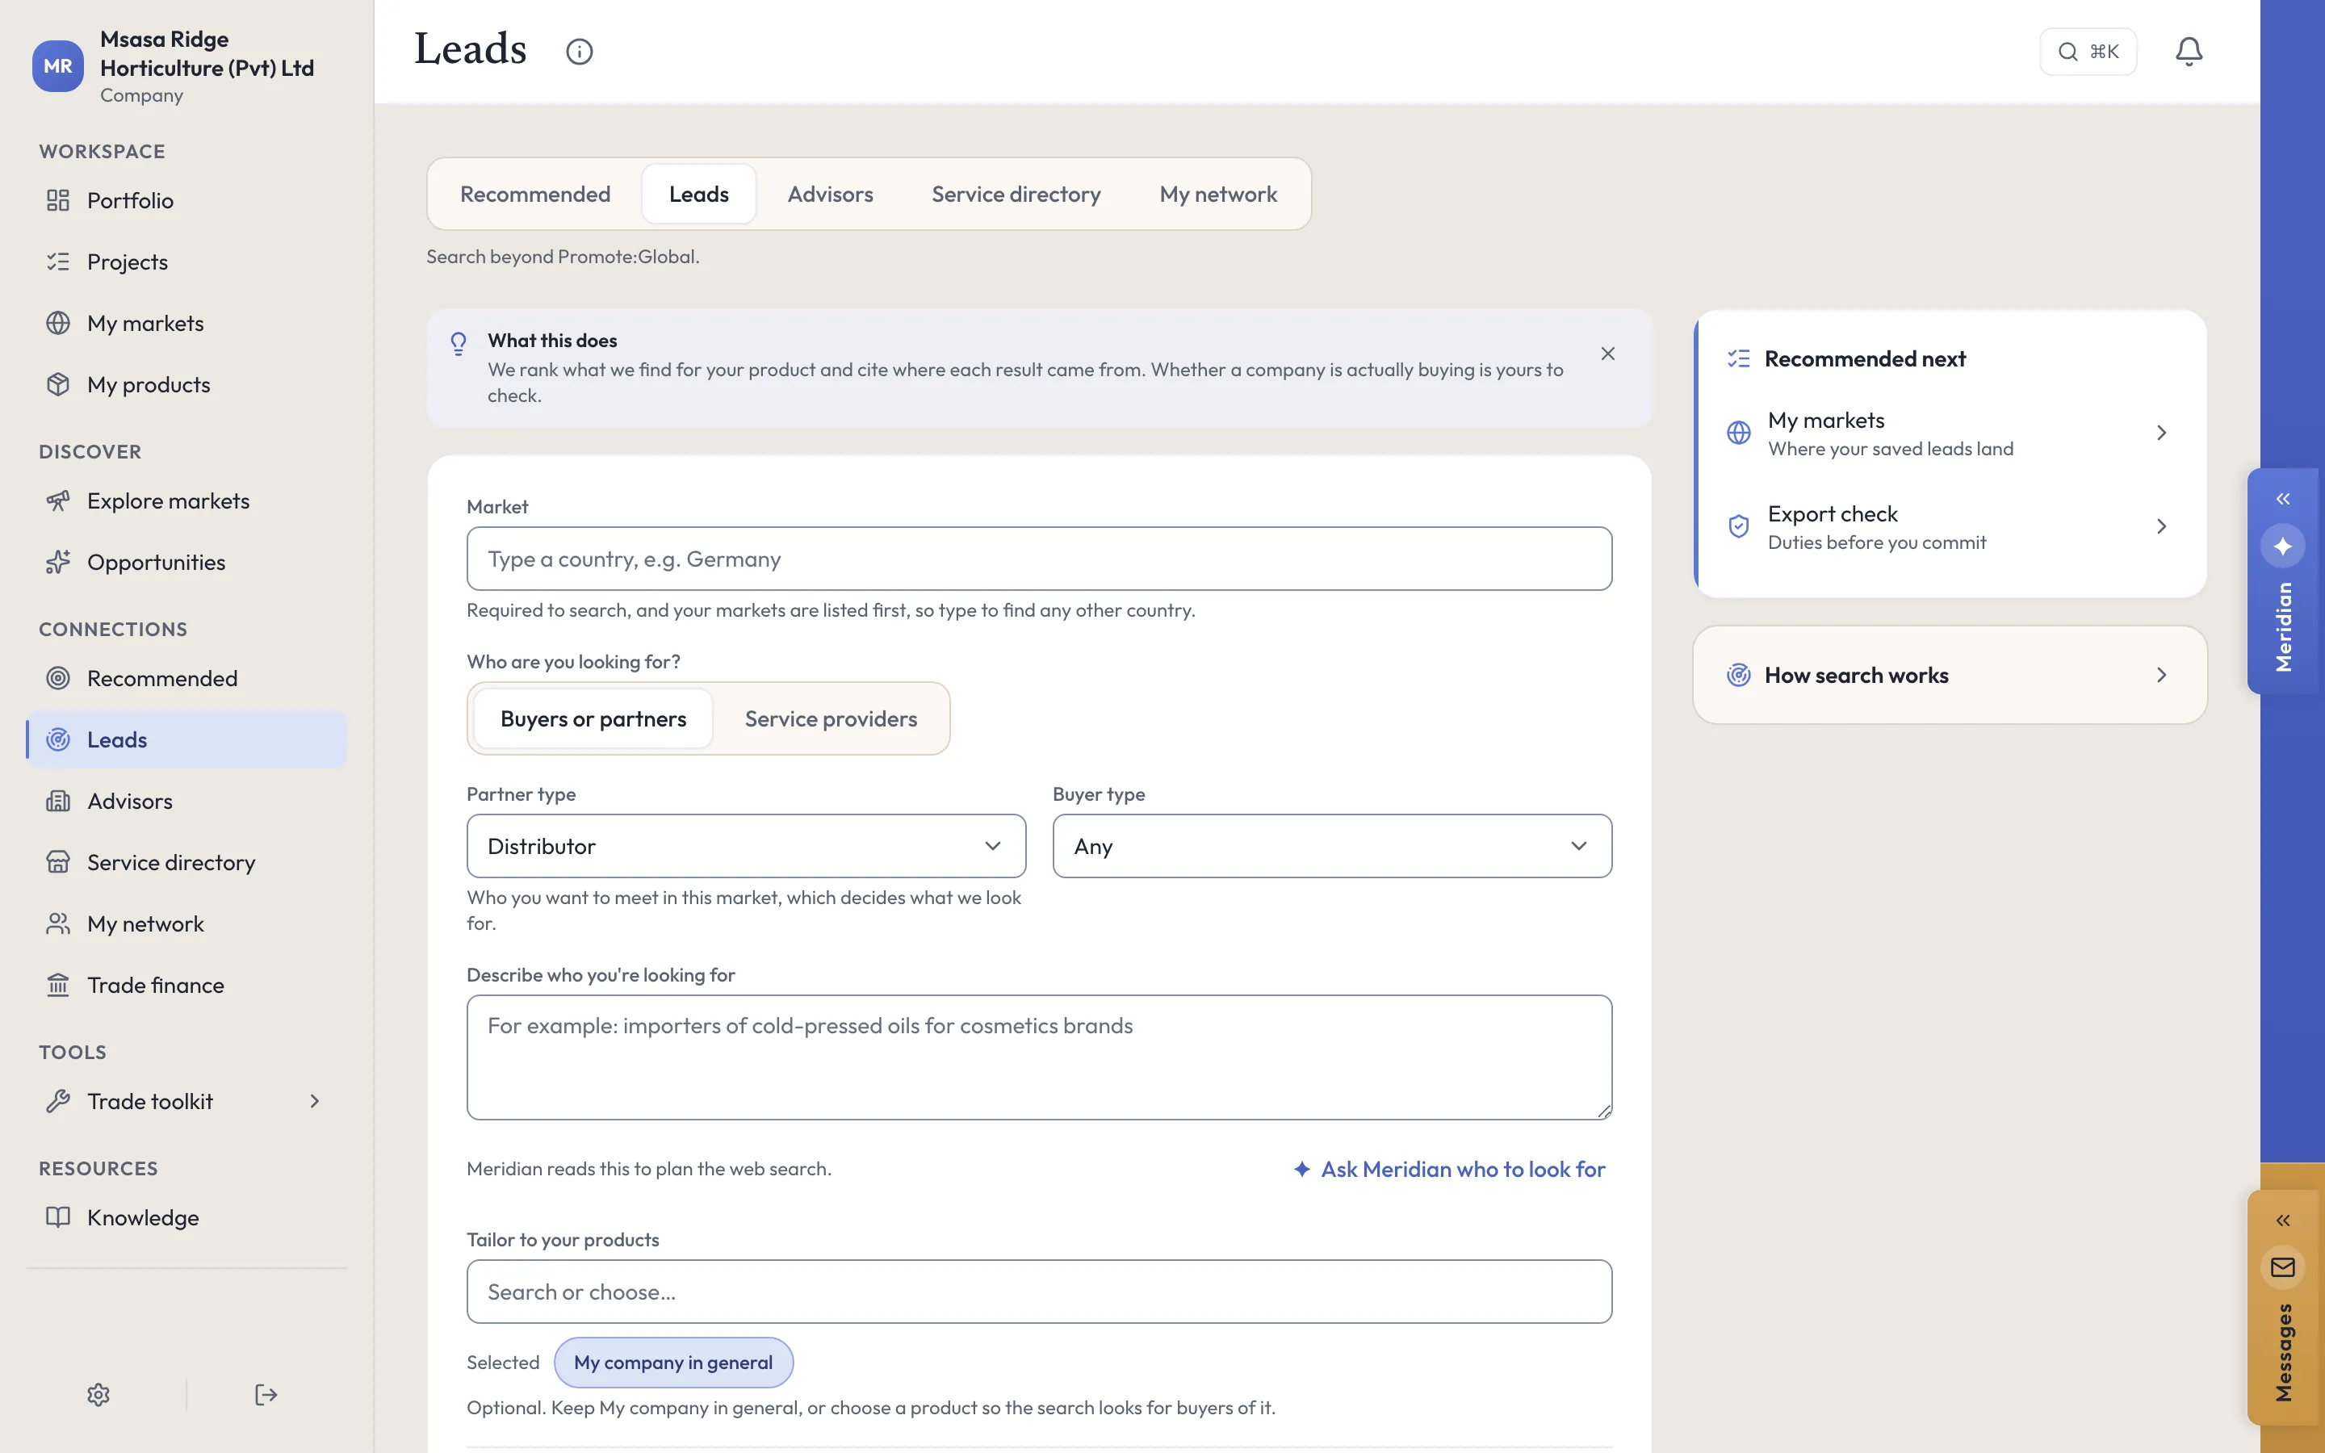Open Opportunities in the sidebar
Viewport: 2325px width, 1453px height.
(x=186, y=562)
